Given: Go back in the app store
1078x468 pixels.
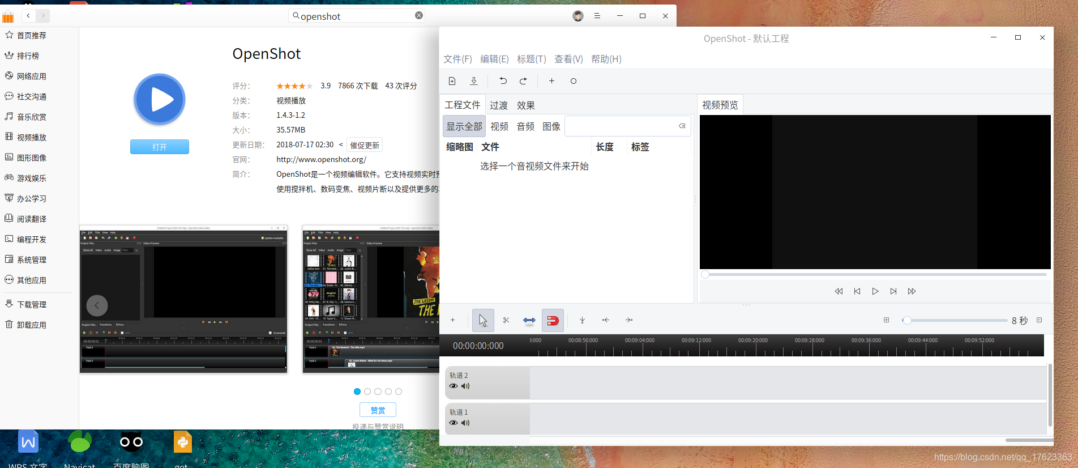Looking at the screenshot, I should pyautogui.click(x=28, y=16).
